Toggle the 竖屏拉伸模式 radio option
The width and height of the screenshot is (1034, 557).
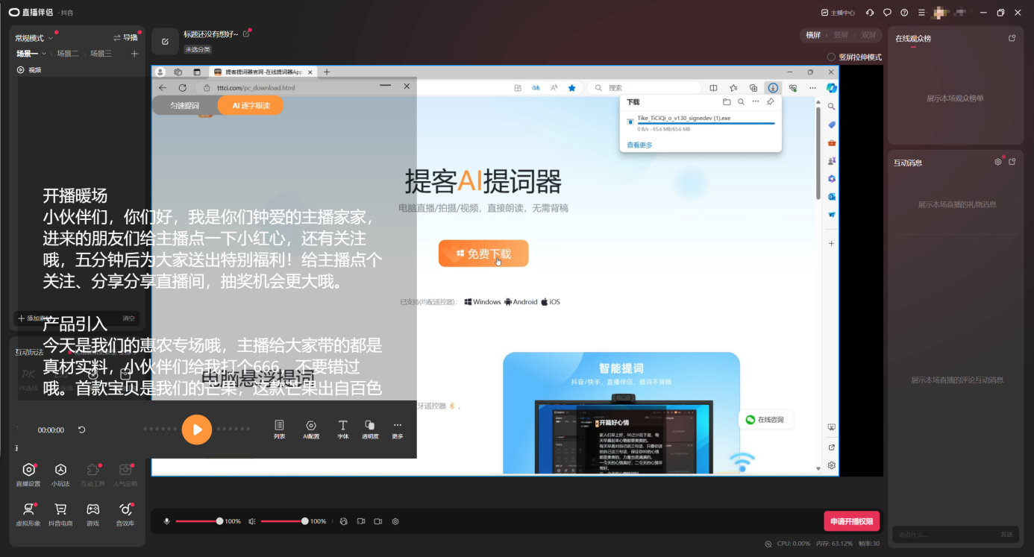(831, 57)
